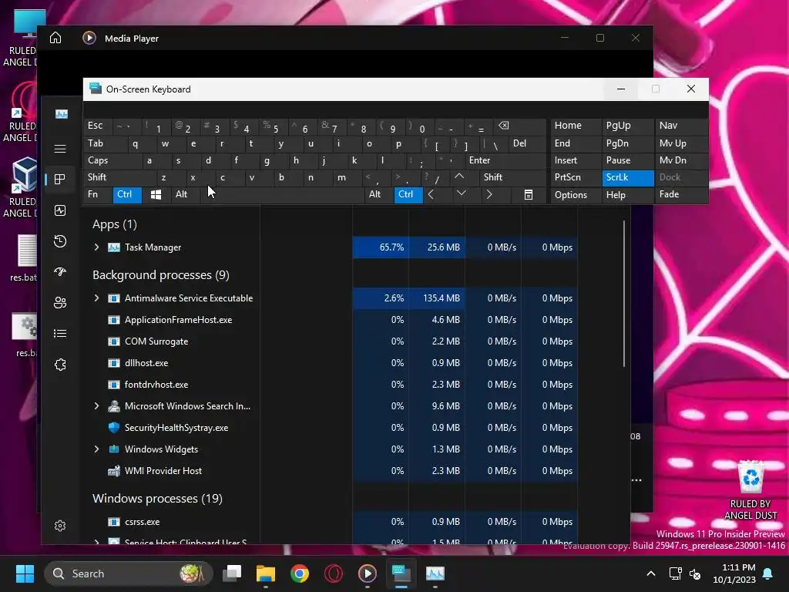The width and height of the screenshot is (789, 592).
Task: Launch File Explorer from the taskbar
Action: (x=266, y=573)
